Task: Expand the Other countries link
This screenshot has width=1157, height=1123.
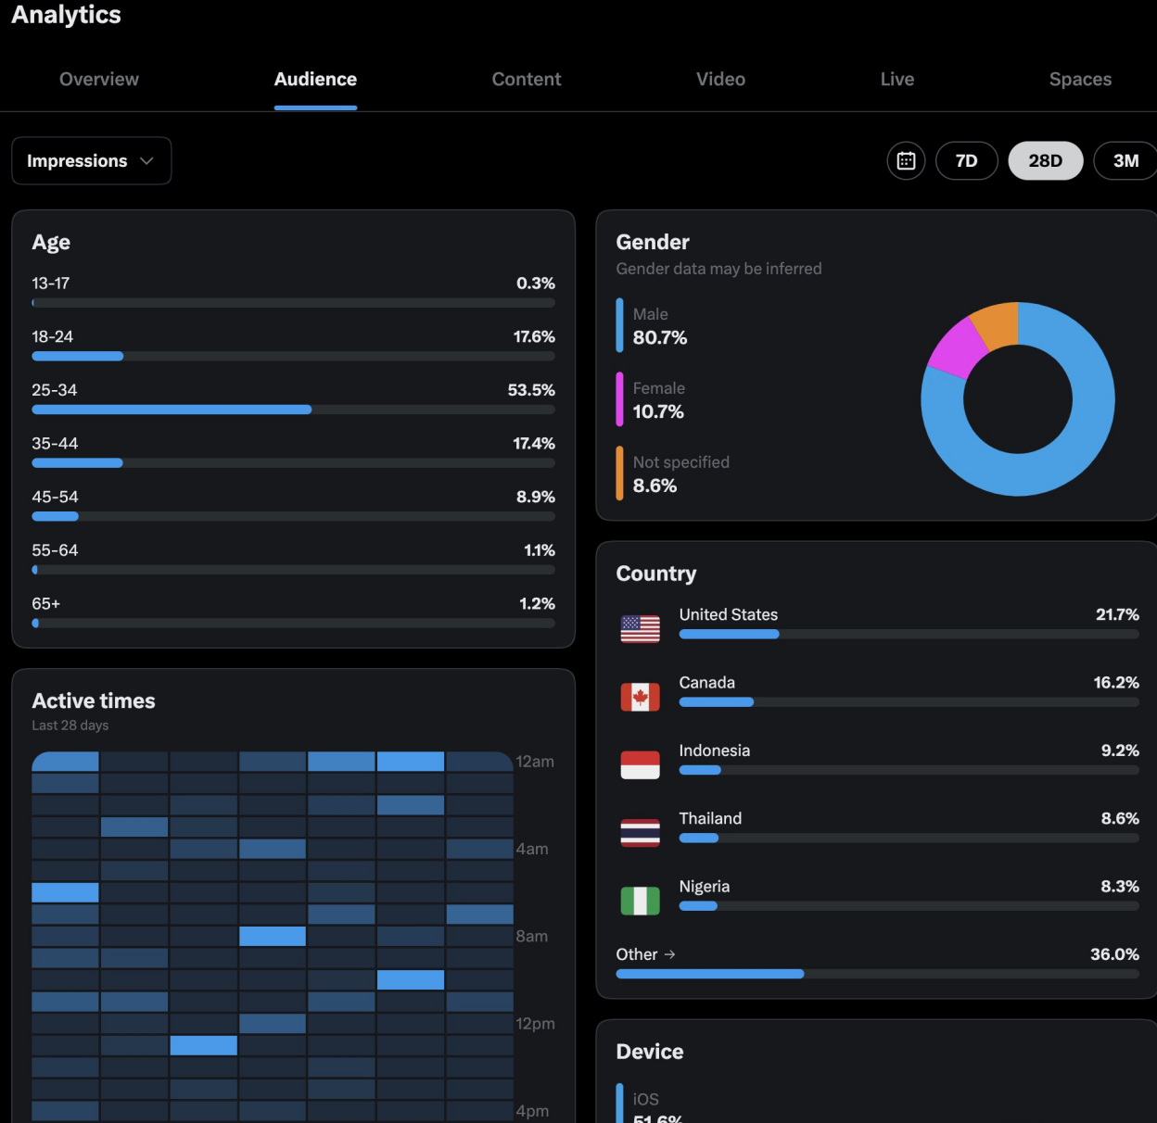Action: pos(646,954)
